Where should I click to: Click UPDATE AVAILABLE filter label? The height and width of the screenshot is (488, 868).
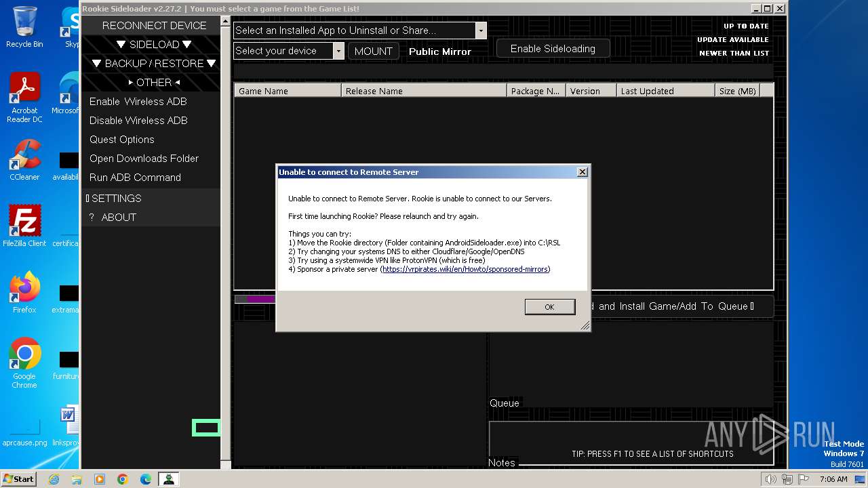click(733, 40)
